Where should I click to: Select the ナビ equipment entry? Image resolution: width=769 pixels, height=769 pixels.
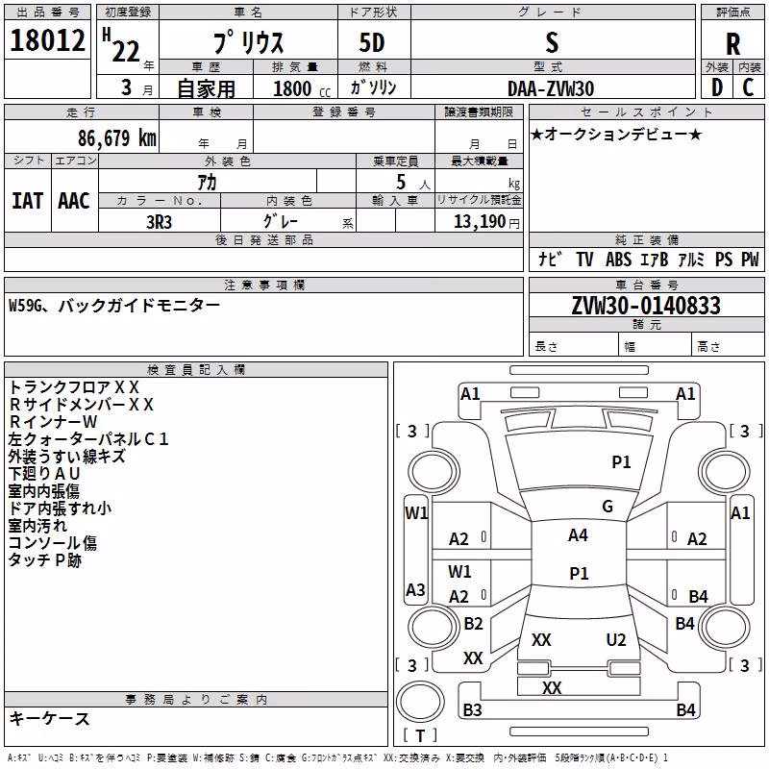click(x=550, y=259)
